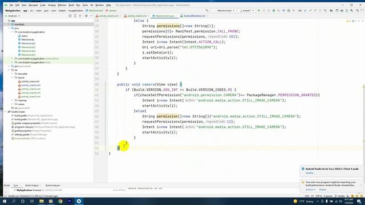This screenshot has height=205, width=365.
Task: Open Kulesh7 device selector dropdown
Action: click(246, 10)
